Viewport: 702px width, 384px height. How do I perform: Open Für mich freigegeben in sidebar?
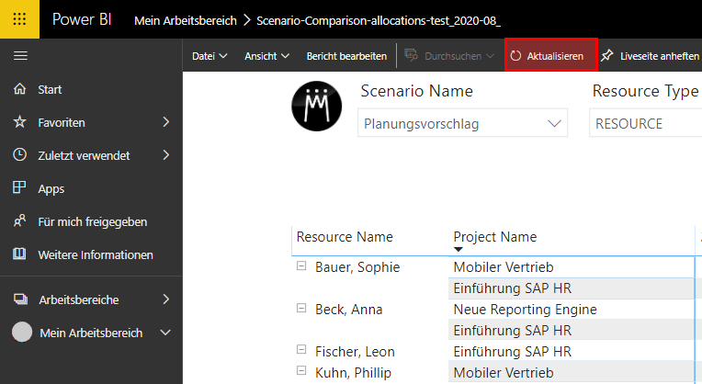click(x=92, y=222)
